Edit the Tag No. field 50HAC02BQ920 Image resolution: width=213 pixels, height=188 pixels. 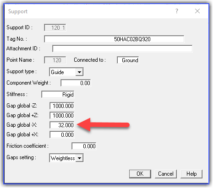[x=114, y=39]
